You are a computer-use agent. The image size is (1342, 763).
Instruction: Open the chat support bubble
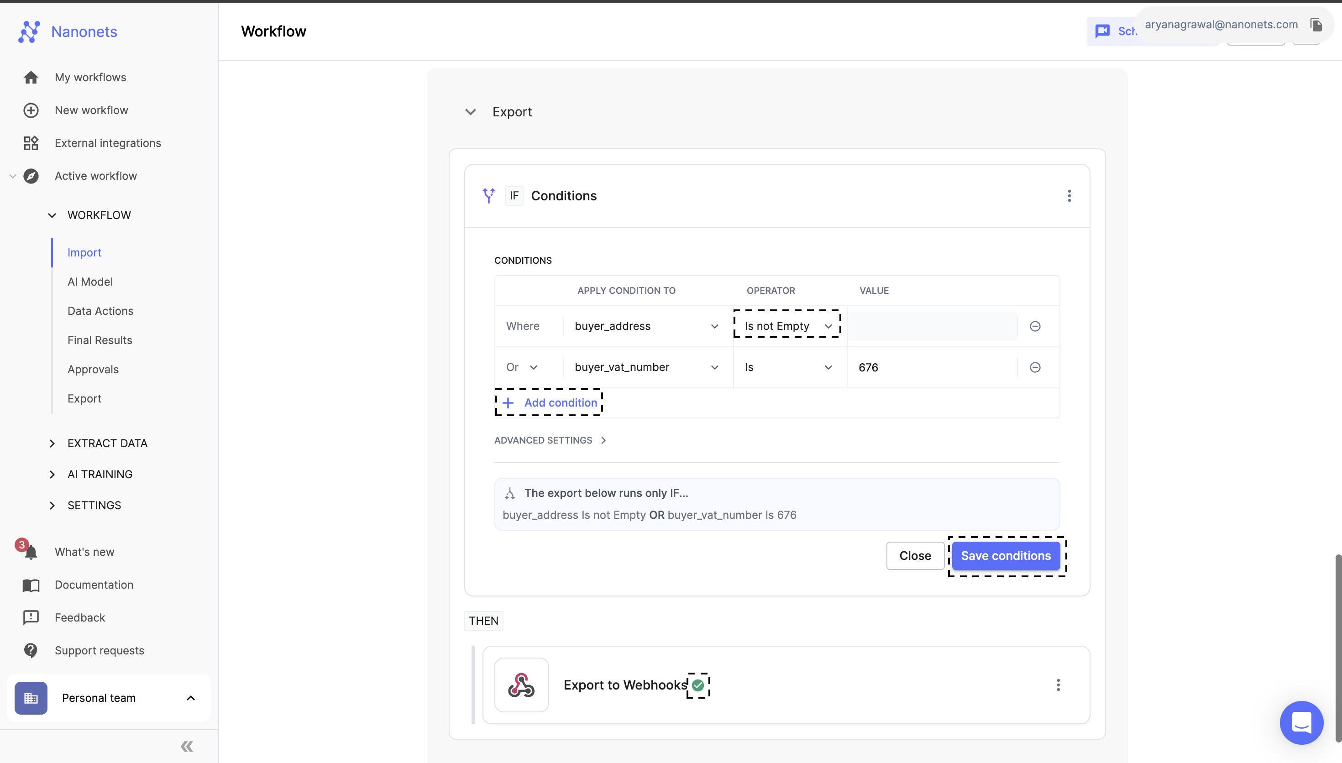click(x=1301, y=723)
